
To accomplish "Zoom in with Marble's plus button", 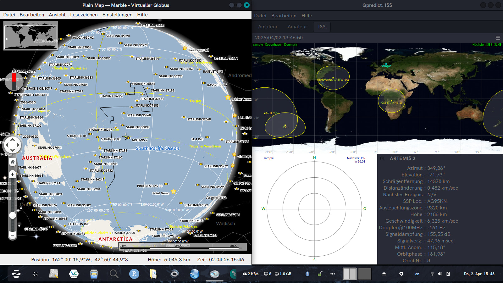I will [x=13, y=174].
